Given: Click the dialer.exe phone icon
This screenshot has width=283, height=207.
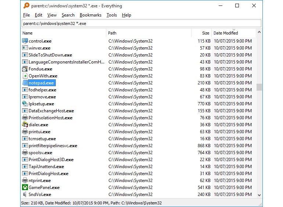Looking at the screenshot, I should point(25,125).
